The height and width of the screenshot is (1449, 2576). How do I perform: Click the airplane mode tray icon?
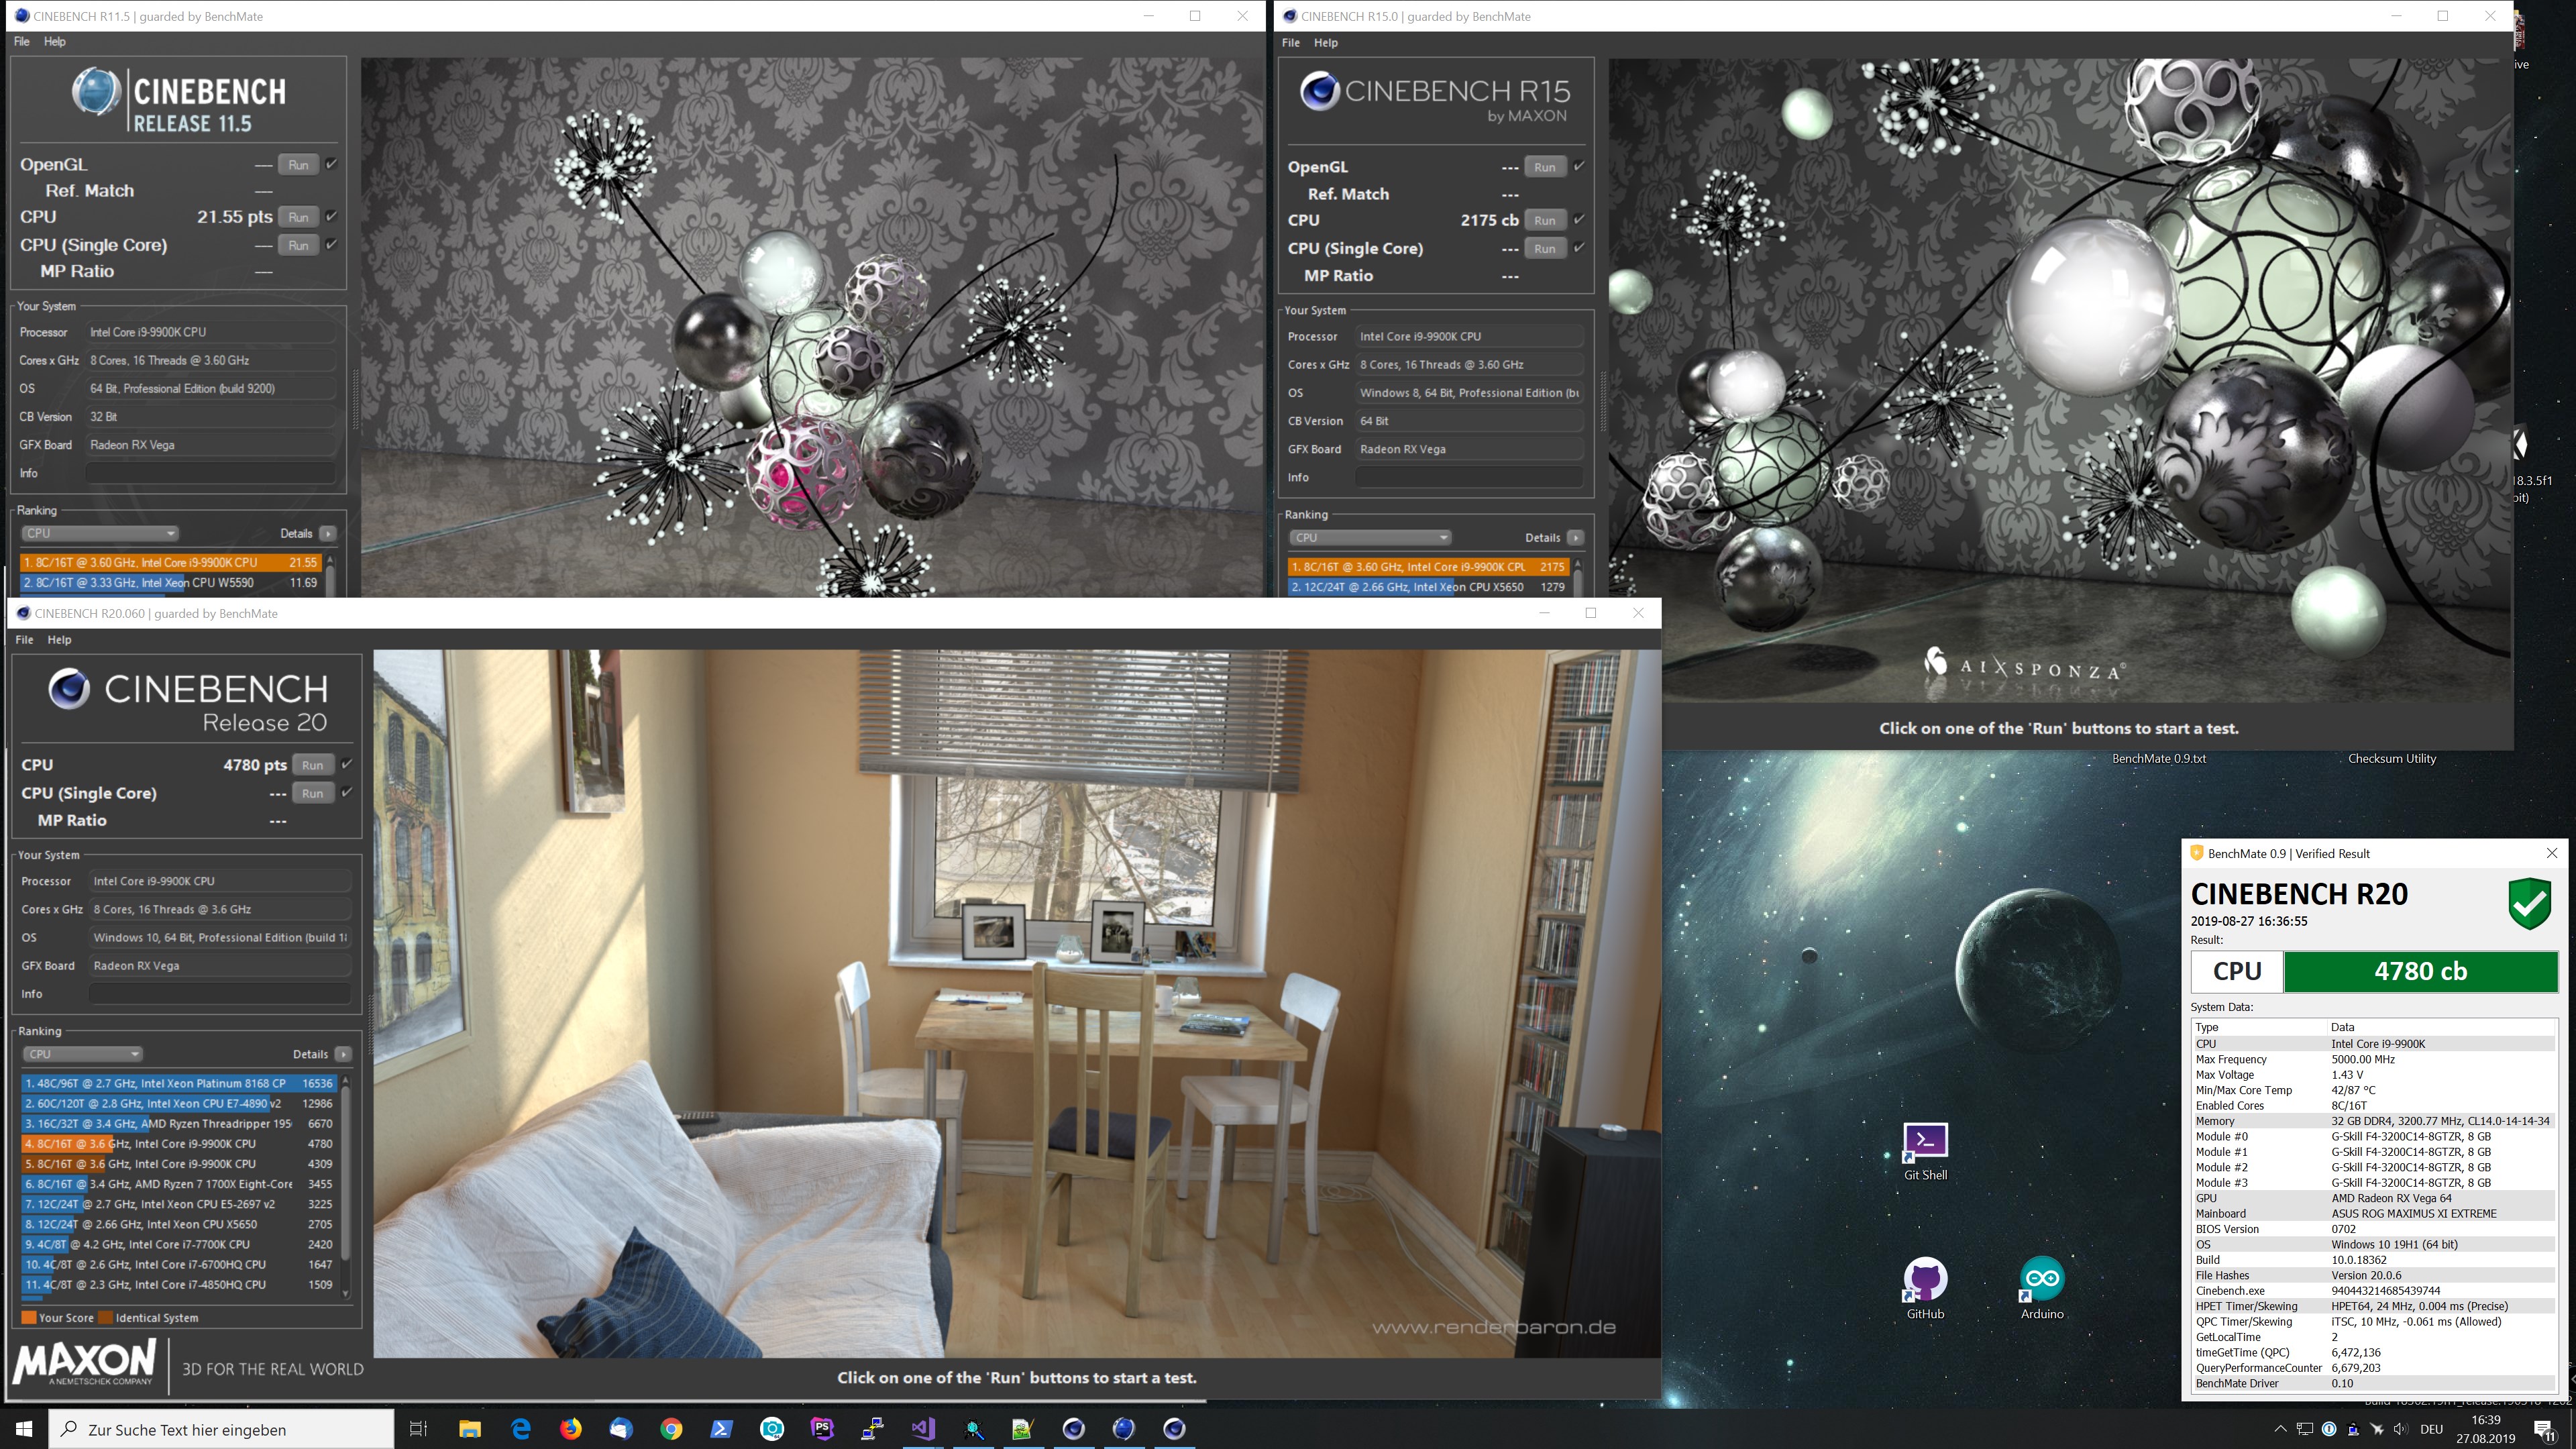tap(2377, 1429)
